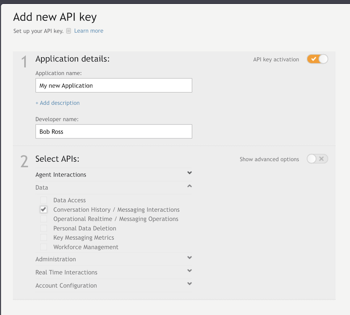
Task: Open the Learn more link
Action: (x=89, y=31)
